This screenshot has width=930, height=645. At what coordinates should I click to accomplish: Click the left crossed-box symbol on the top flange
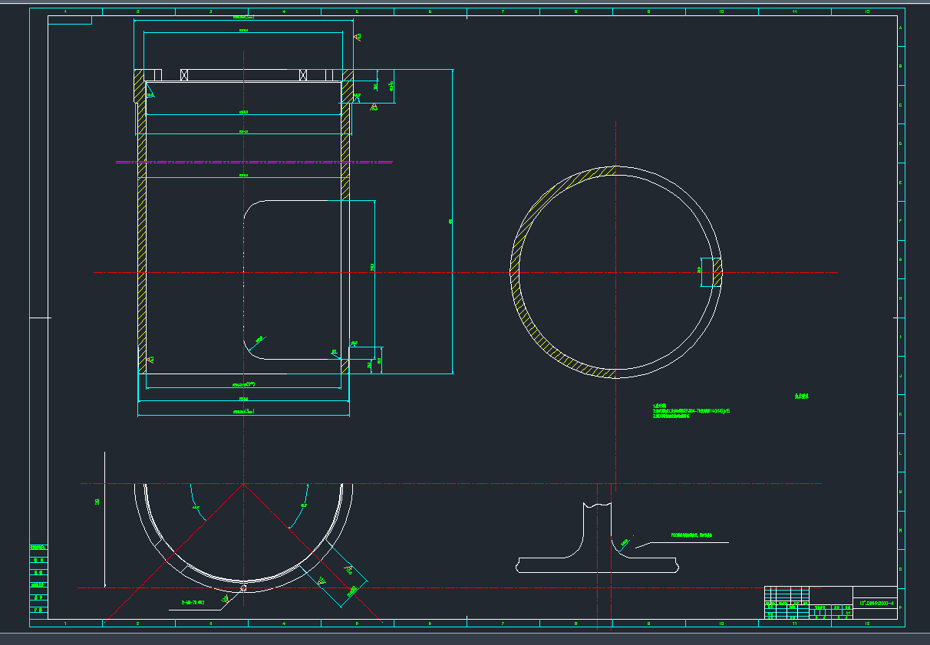coord(184,74)
